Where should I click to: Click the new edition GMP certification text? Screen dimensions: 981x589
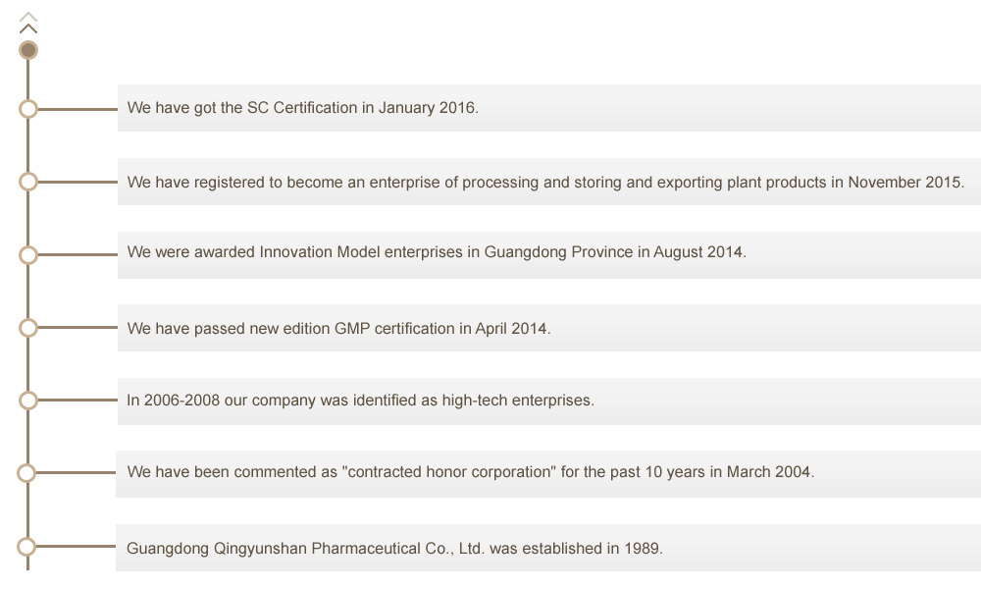click(338, 329)
